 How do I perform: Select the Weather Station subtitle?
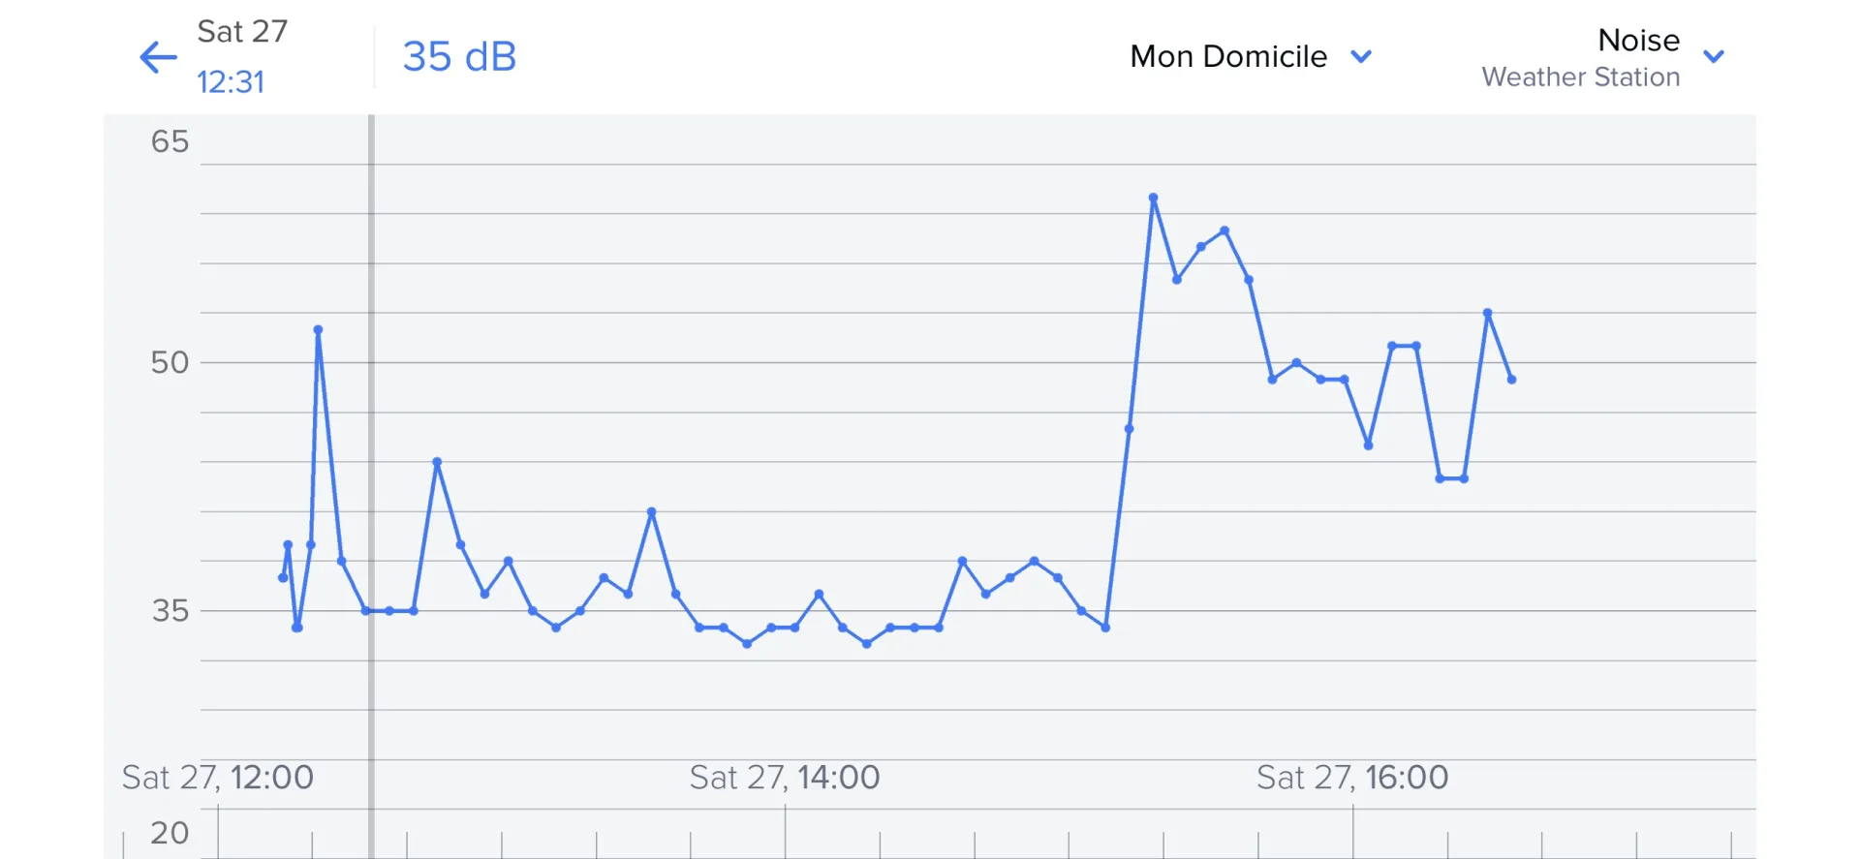click(1580, 77)
